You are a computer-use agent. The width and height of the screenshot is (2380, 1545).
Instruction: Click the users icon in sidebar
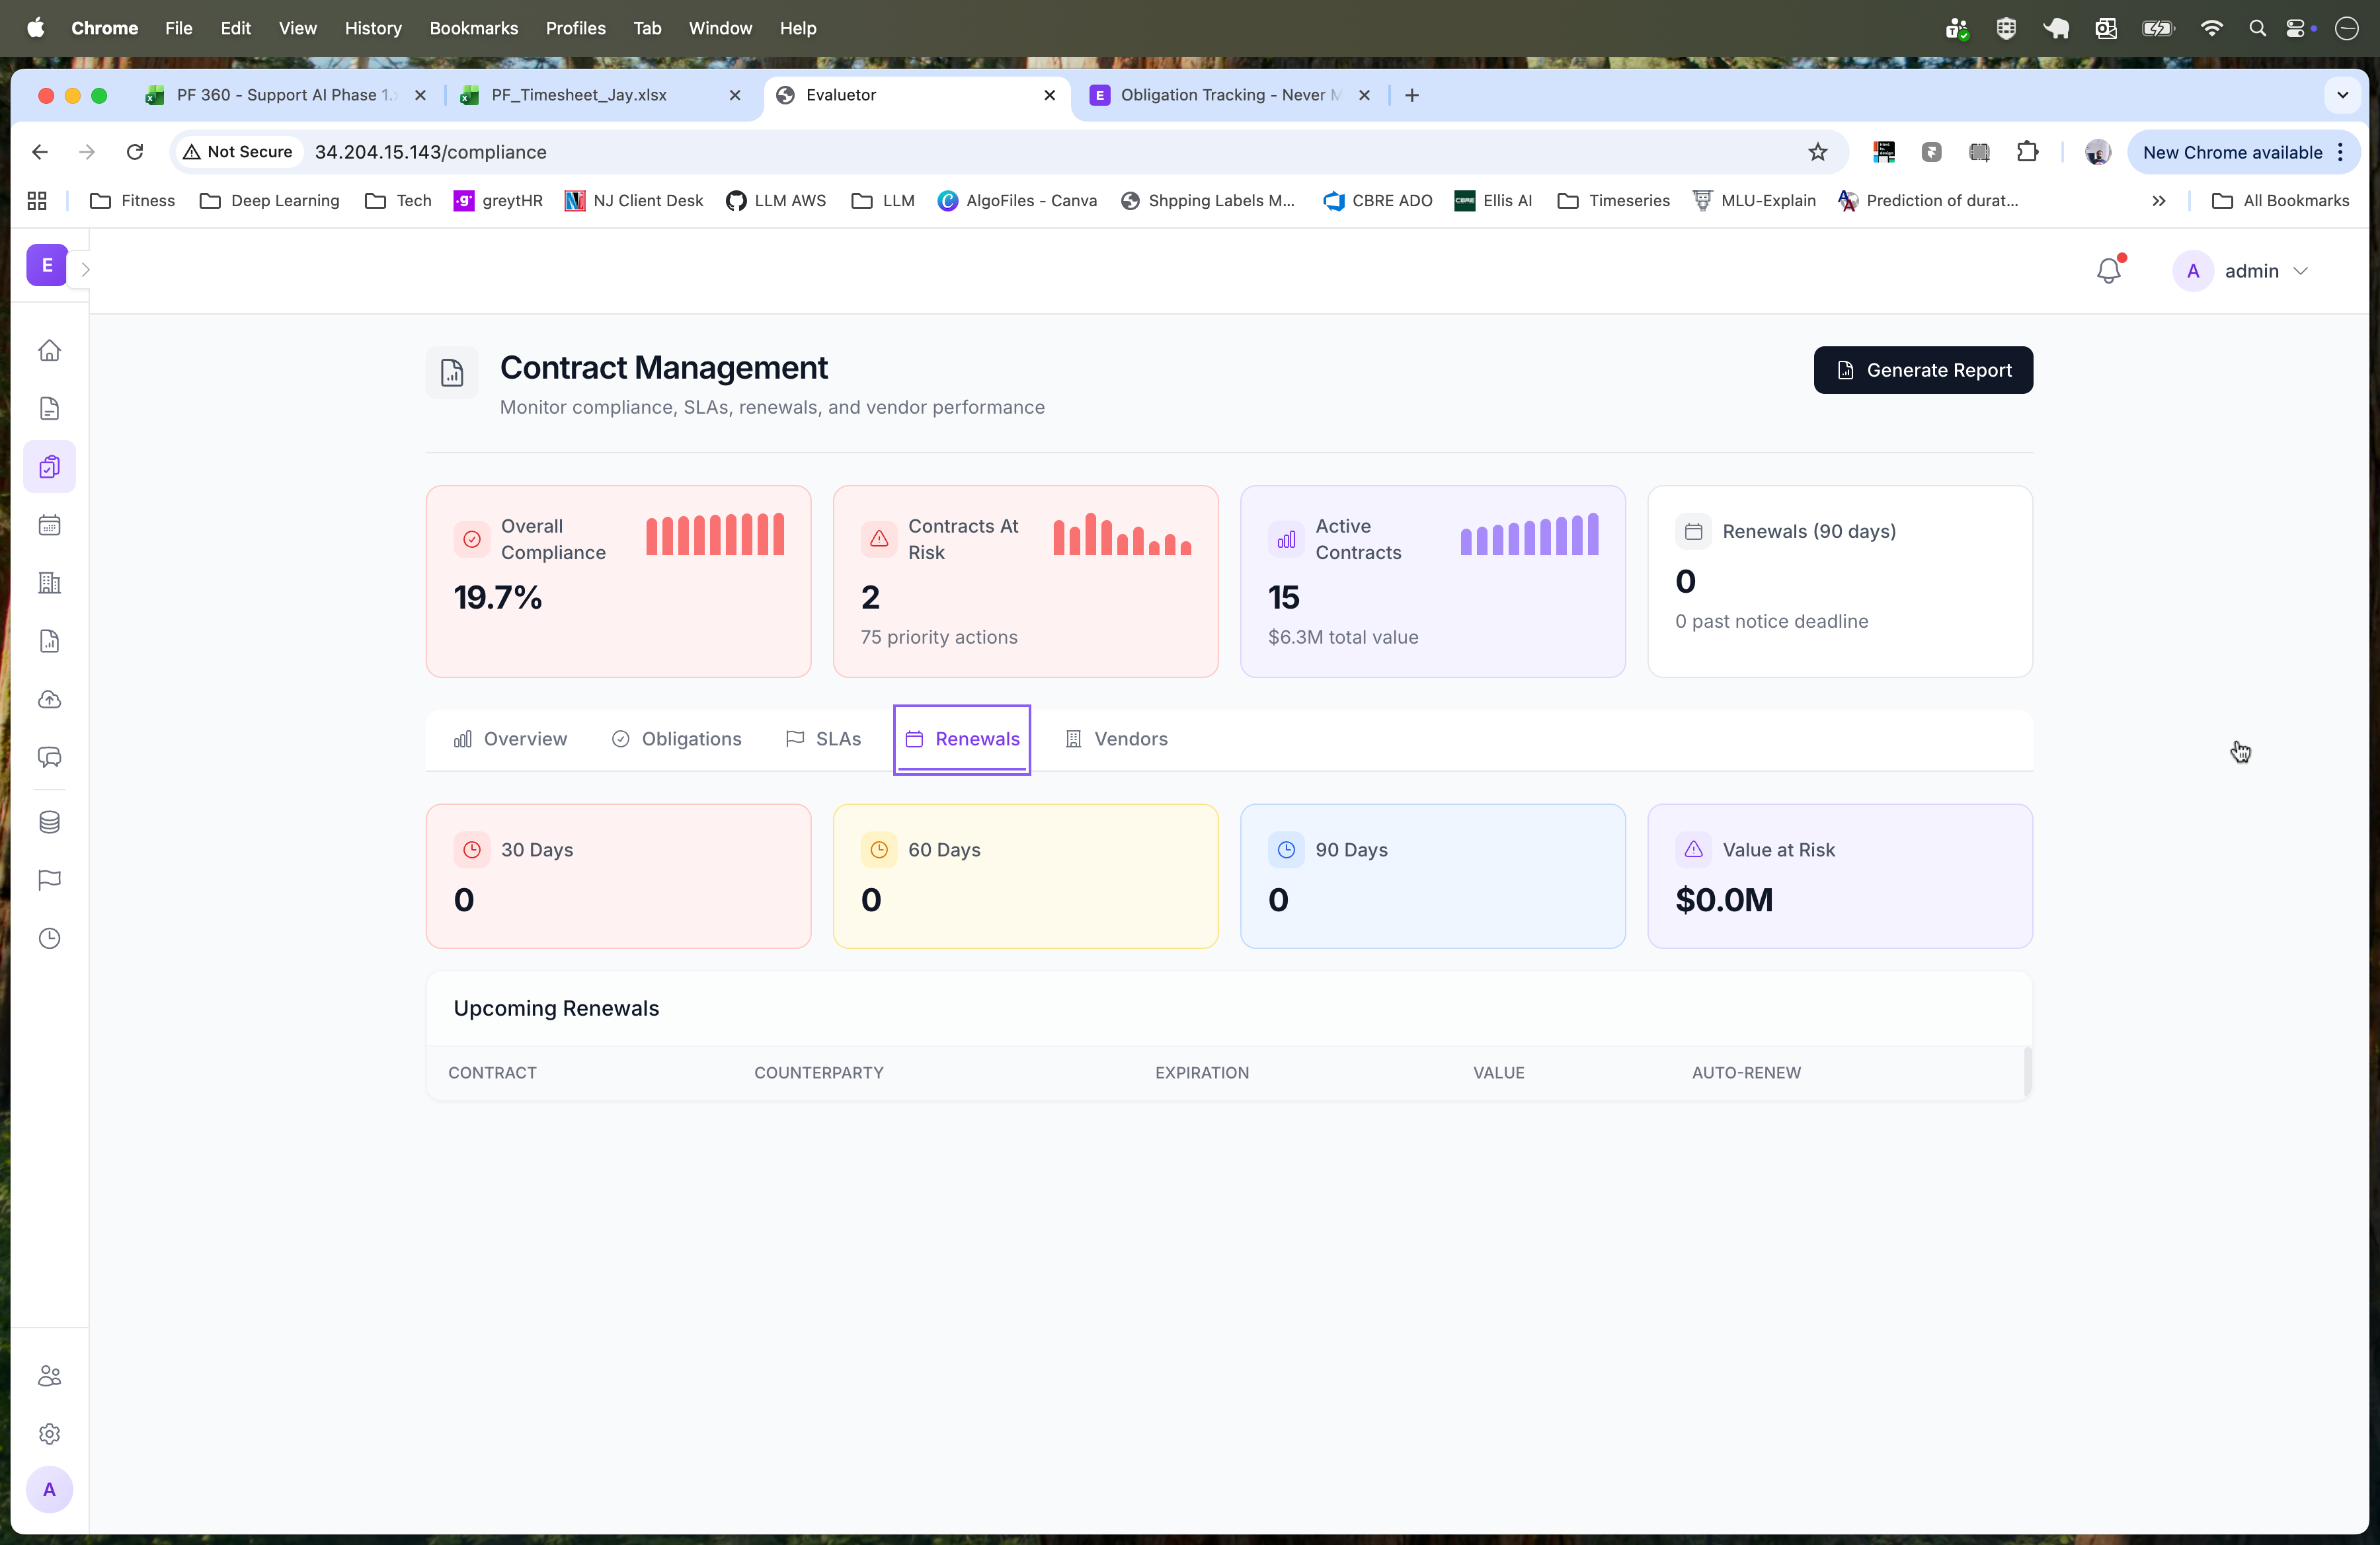49,1375
